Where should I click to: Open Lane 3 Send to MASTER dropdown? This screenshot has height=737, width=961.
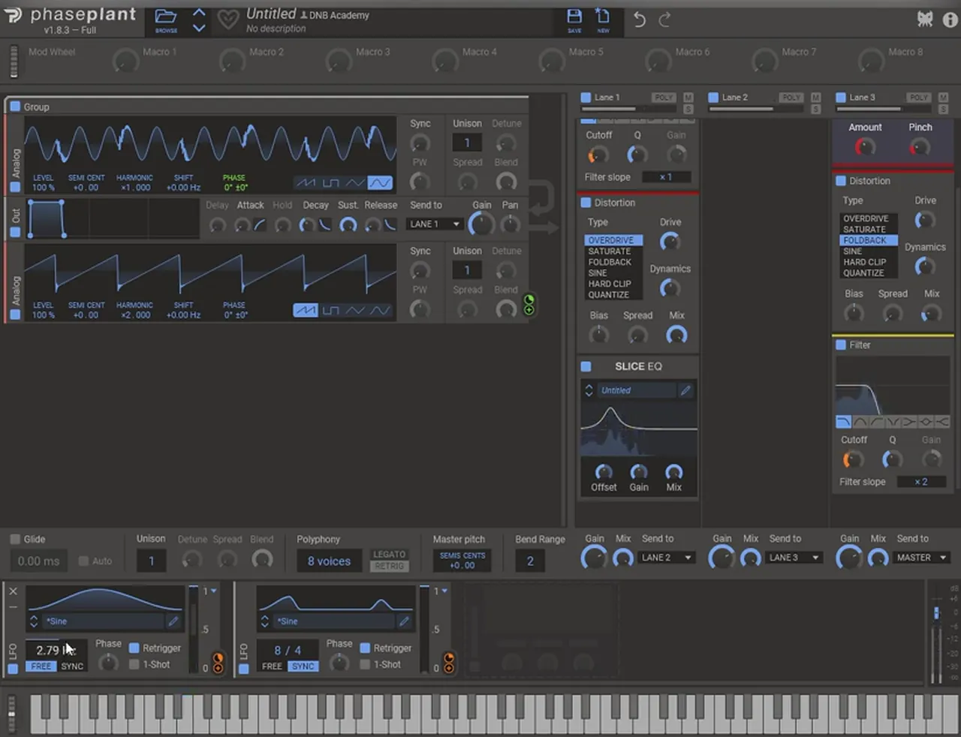922,558
